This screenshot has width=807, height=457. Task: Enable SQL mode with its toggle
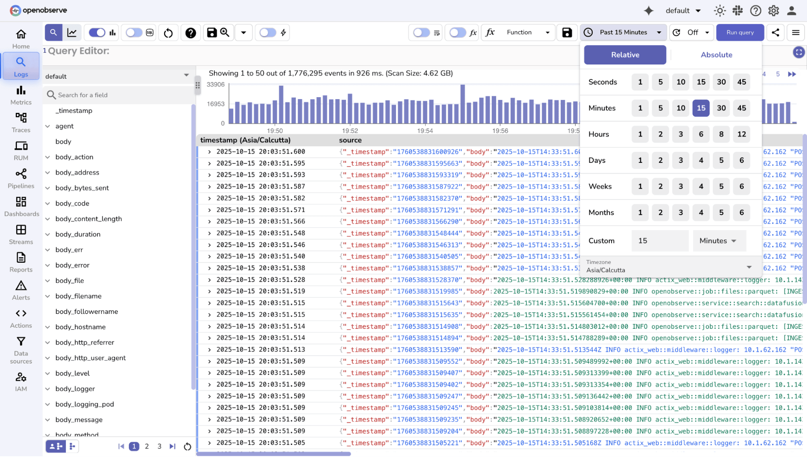133,32
